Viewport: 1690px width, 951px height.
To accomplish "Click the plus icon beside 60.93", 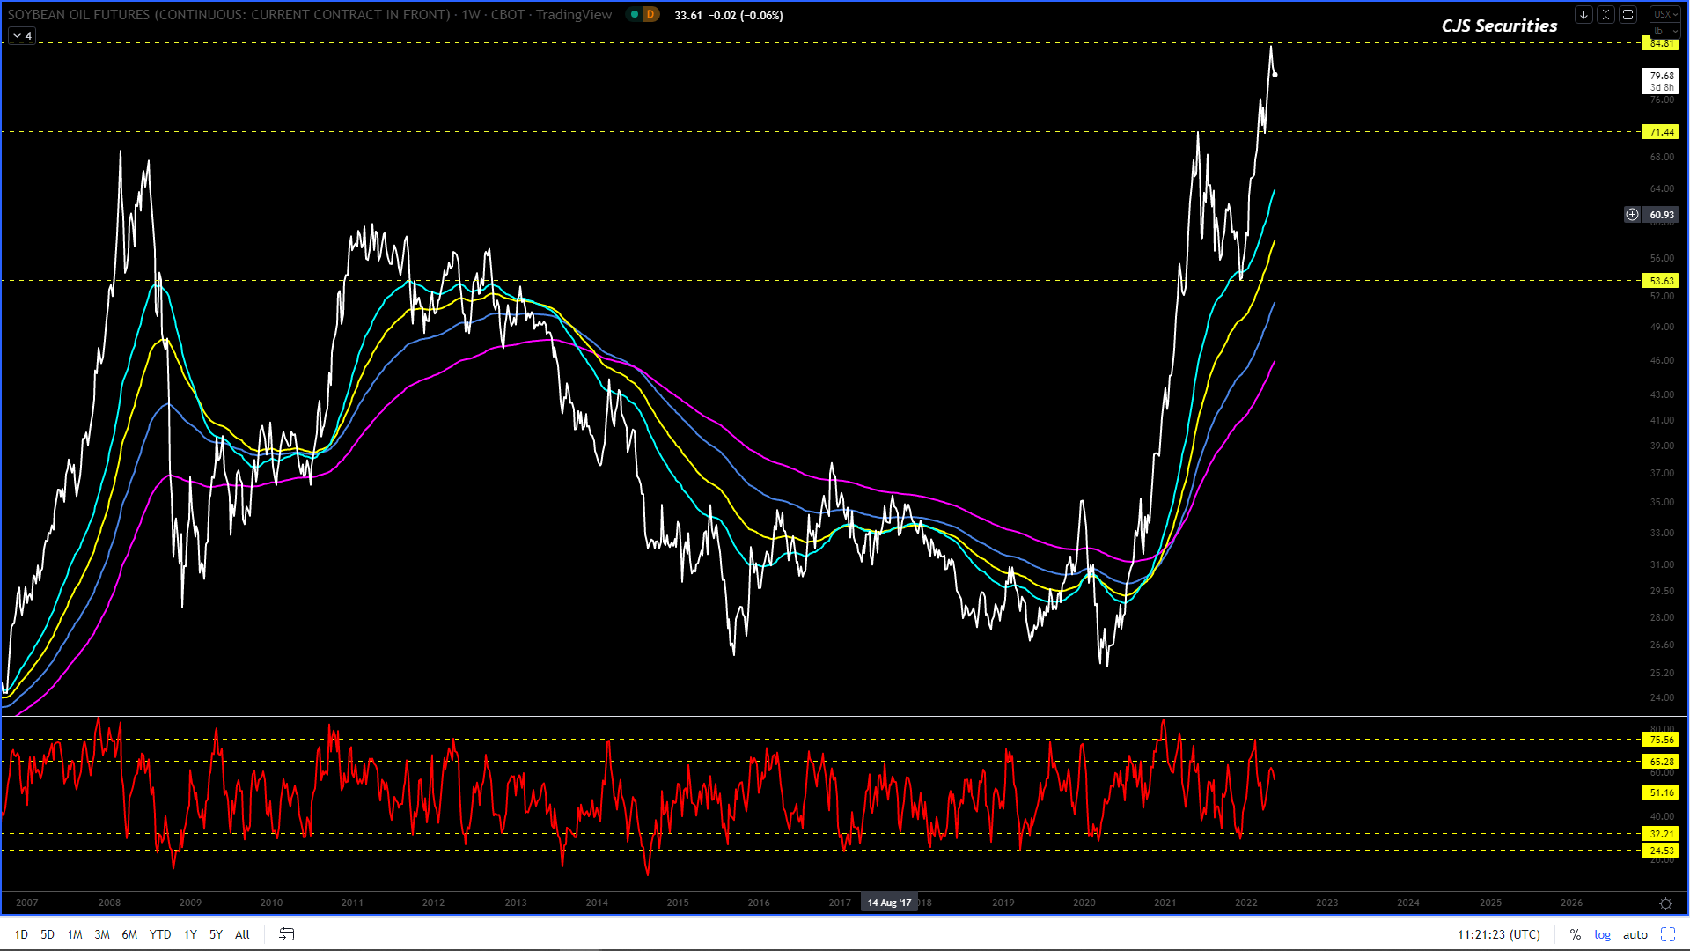I will [x=1632, y=214].
